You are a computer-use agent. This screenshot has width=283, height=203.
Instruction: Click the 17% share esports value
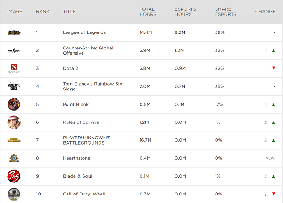pyautogui.click(x=219, y=104)
